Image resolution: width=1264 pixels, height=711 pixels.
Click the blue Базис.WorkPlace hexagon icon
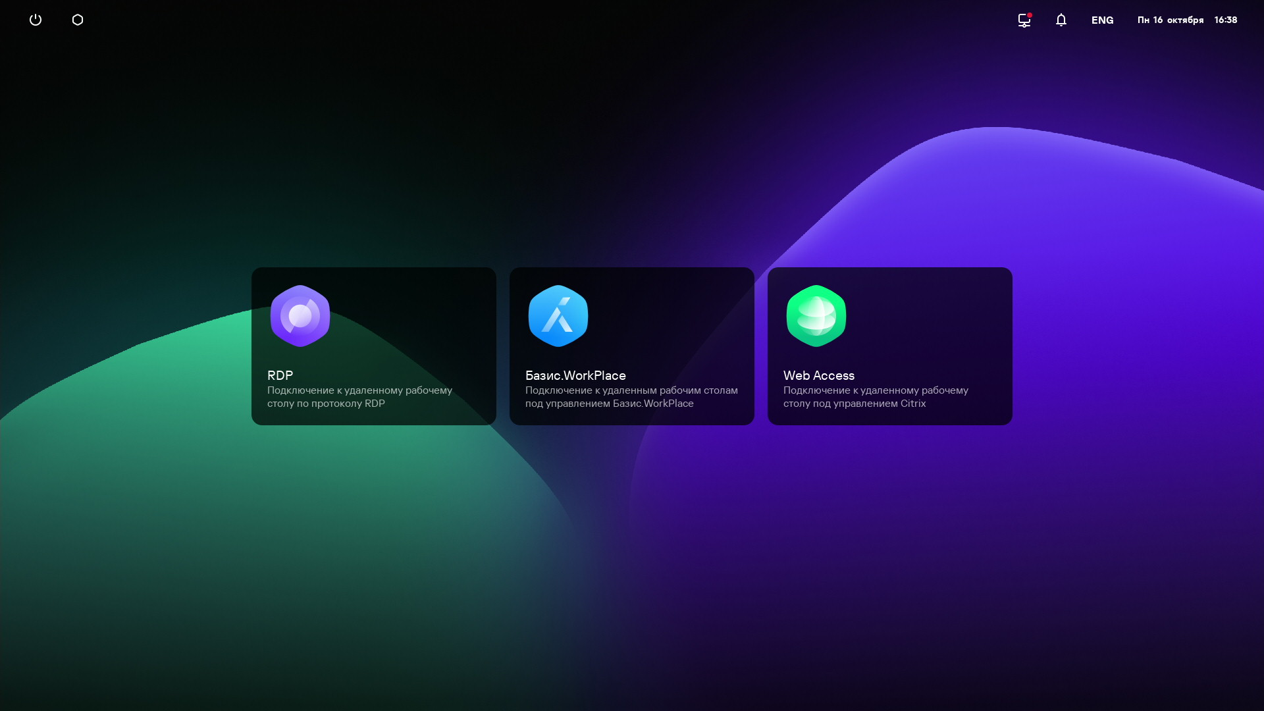click(x=558, y=316)
